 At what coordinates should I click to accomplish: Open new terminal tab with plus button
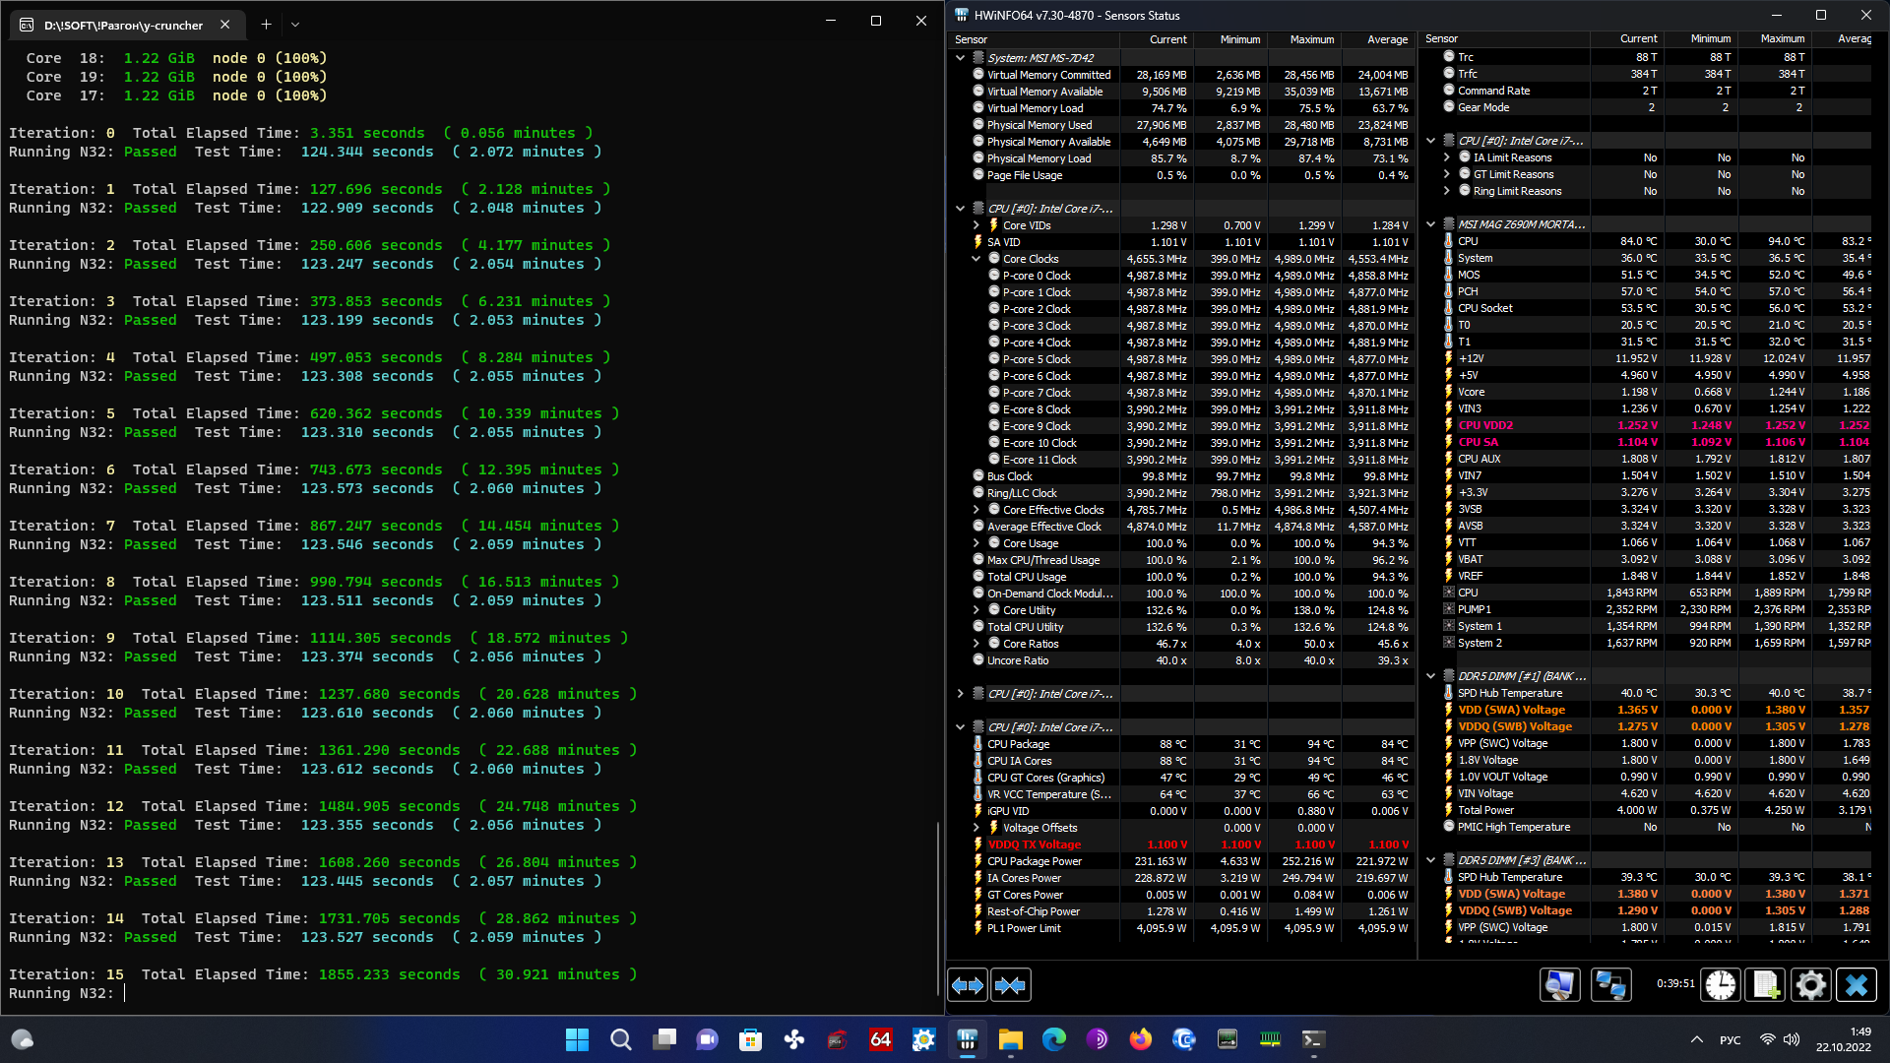coord(266,25)
